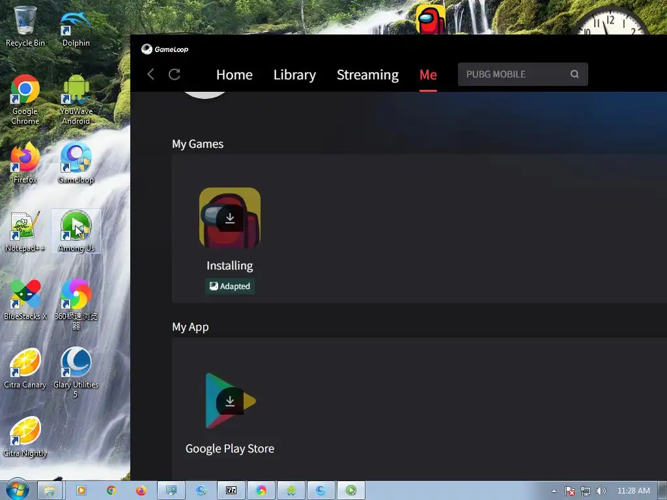Click the volume speaker tray icon
Image resolution: width=667 pixels, height=500 pixels.
(x=601, y=491)
